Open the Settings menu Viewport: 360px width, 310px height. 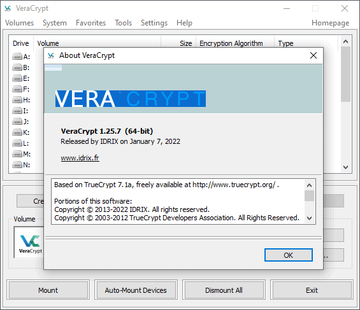[x=154, y=23]
